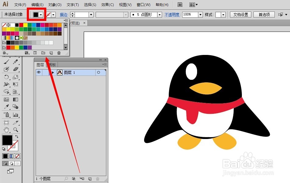Set fill mode to Gradient
The width and height of the screenshot is (290, 183).
(x=11, y=156)
